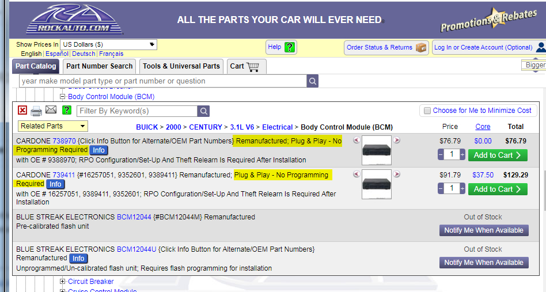Viewport: 546px width, 292px height.
Task: Open the Related Parts dropdown
Action: (52, 126)
